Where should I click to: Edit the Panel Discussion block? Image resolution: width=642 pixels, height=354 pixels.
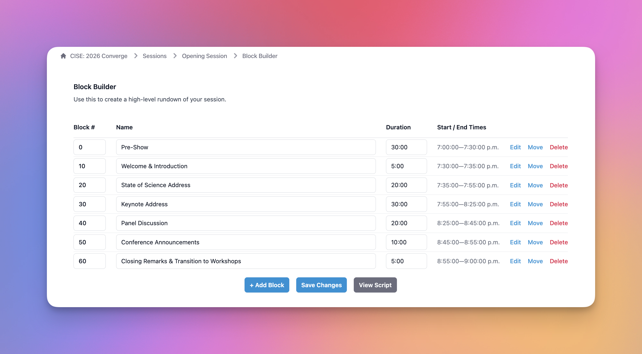point(515,223)
